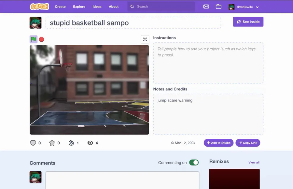Edit the Notes and Credits box

pyautogui.click(x=208, y=114)
